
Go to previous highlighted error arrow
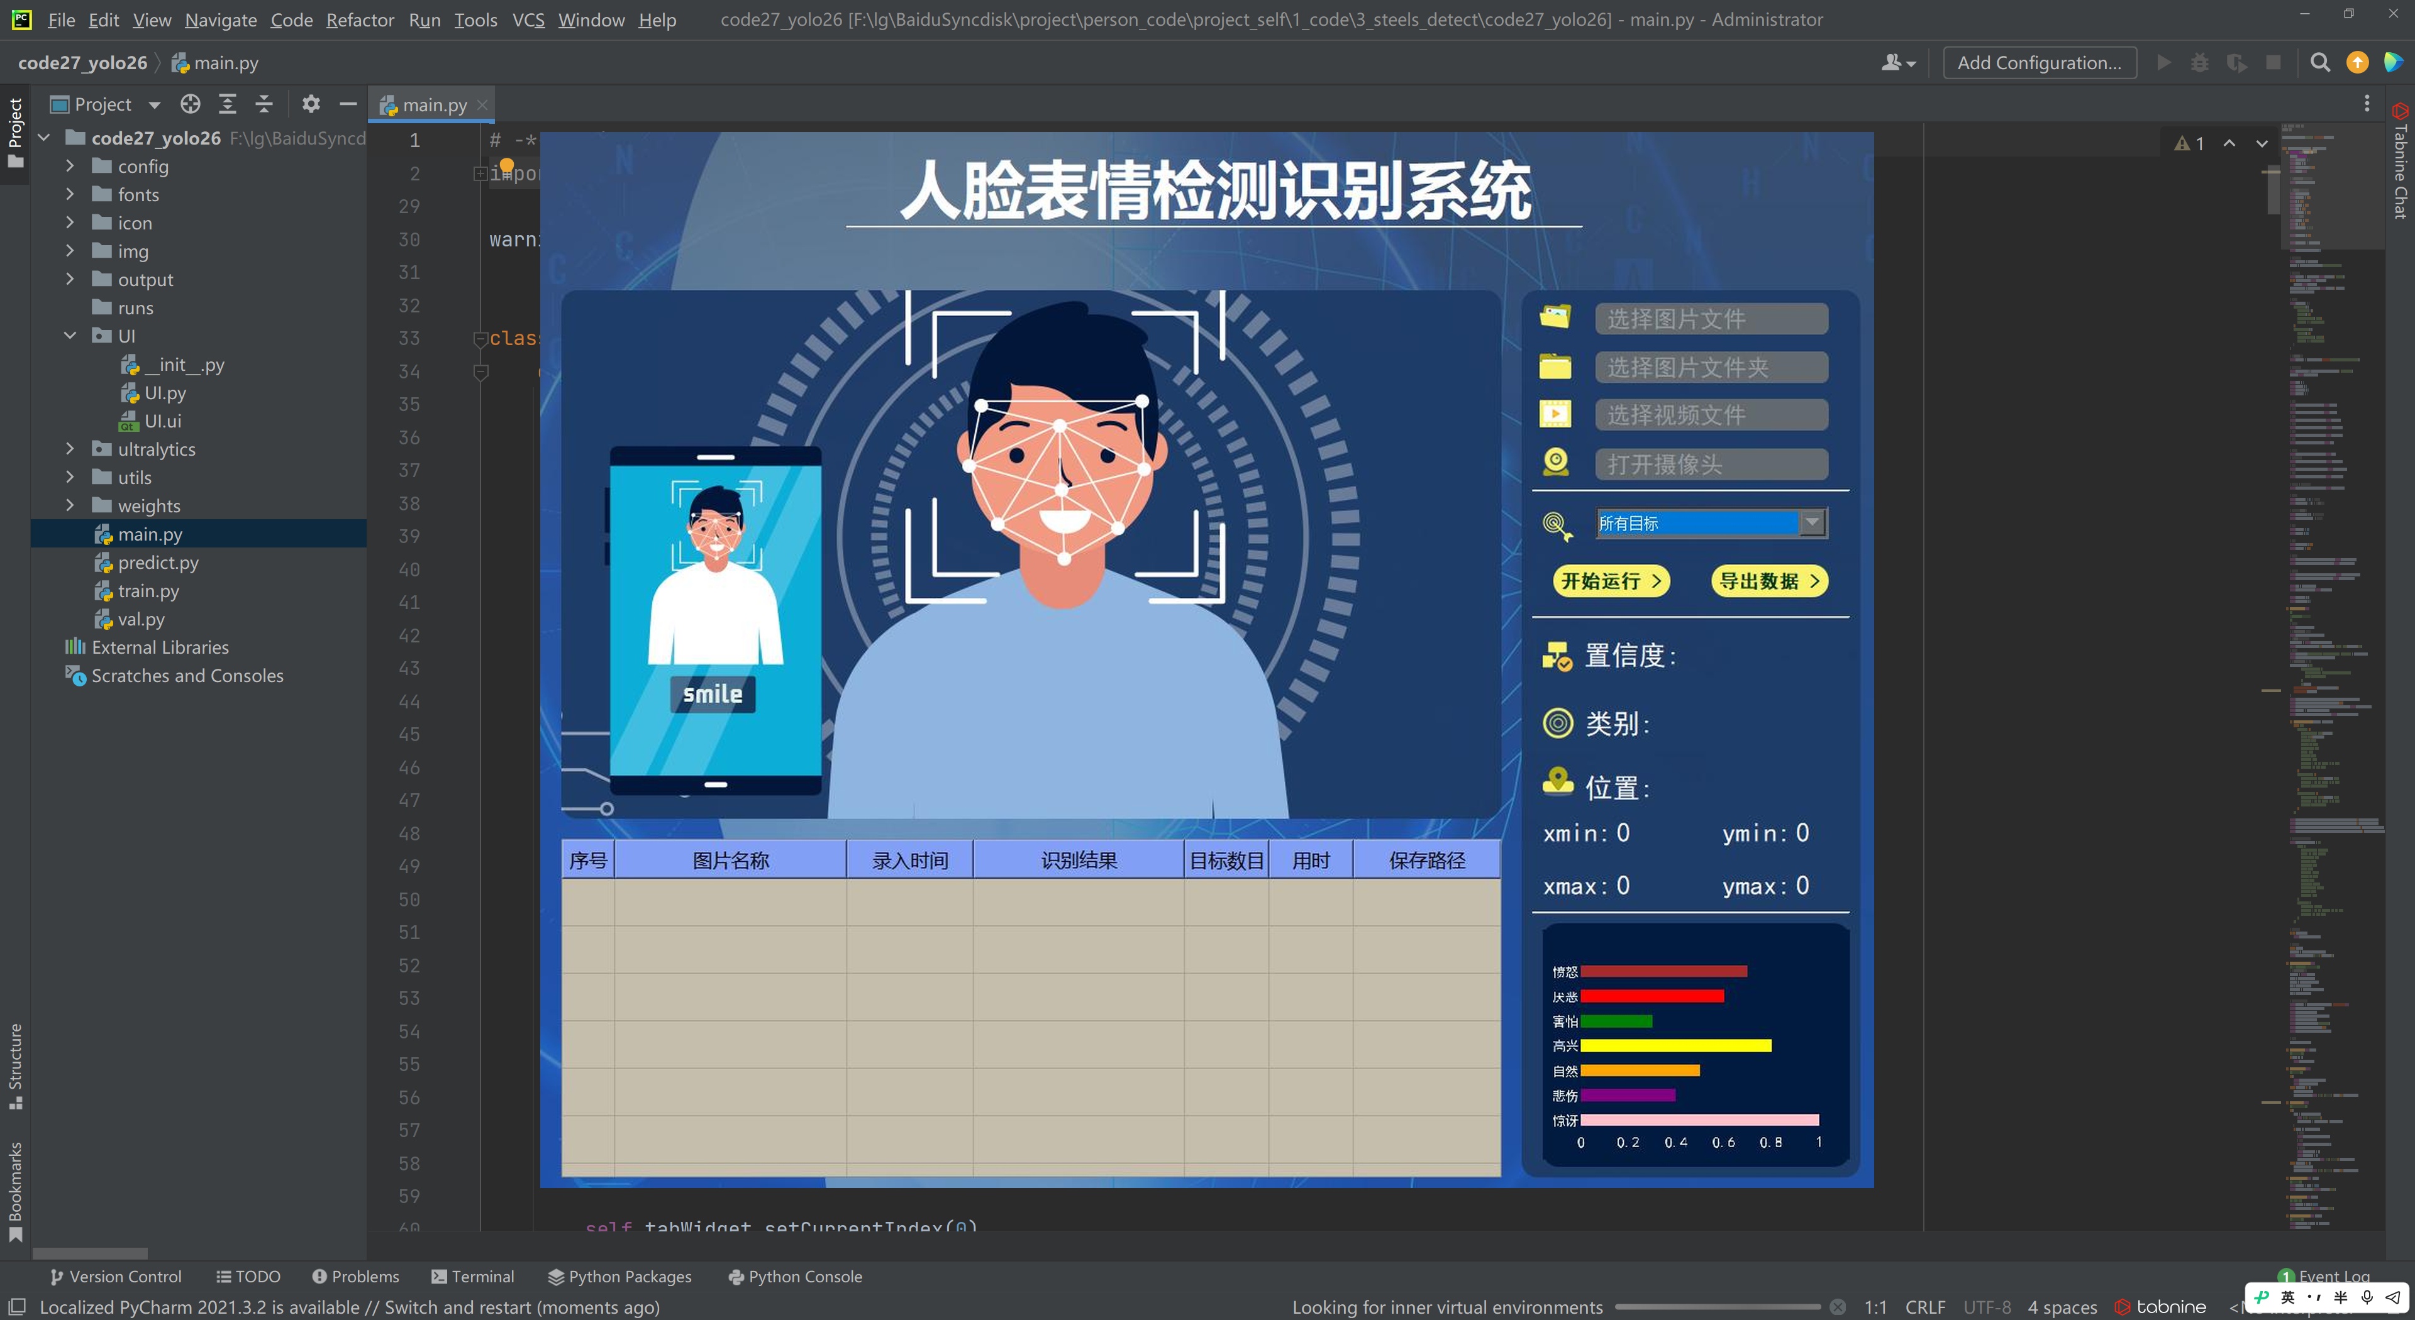pos(2229,143)
